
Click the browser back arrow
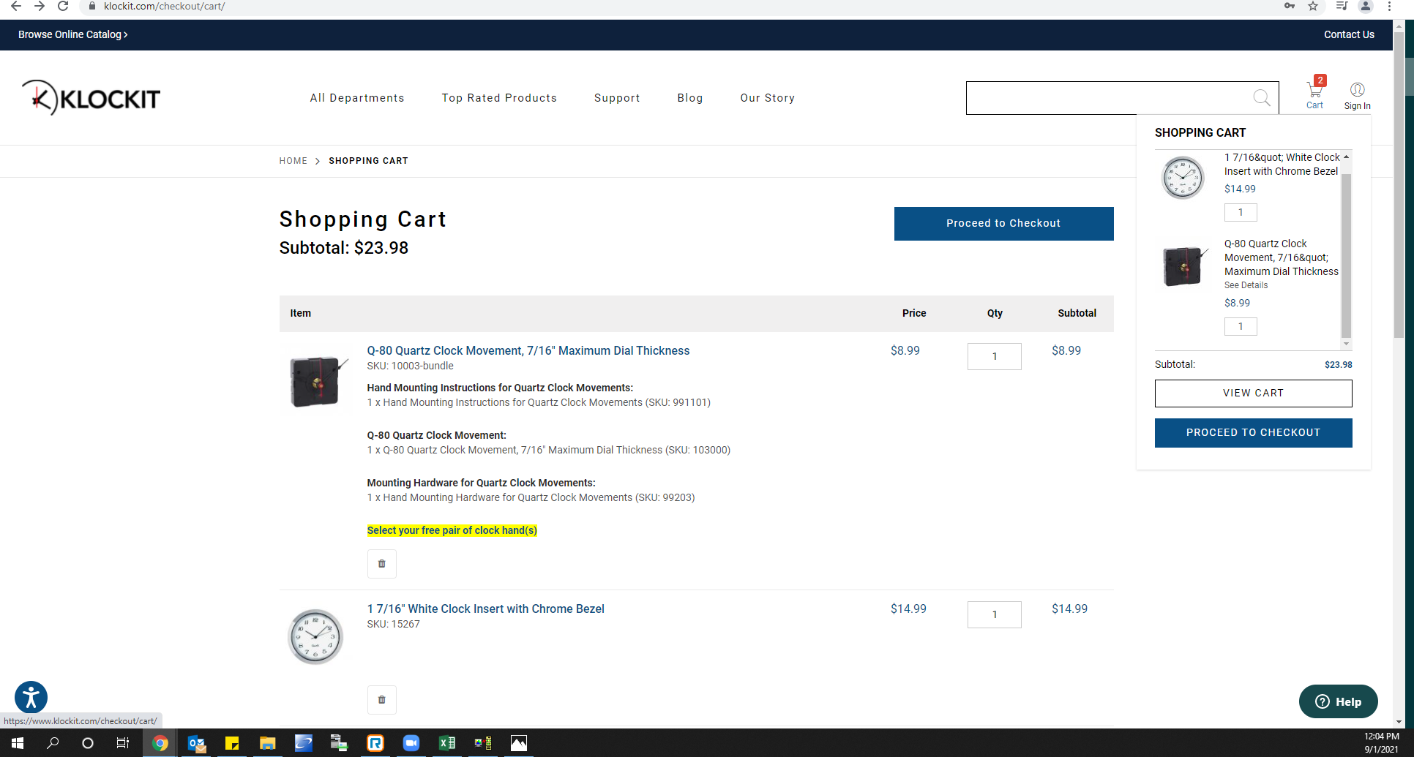click(15, 6)
